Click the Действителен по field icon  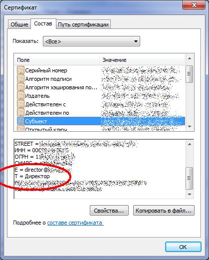pos(20,112)
